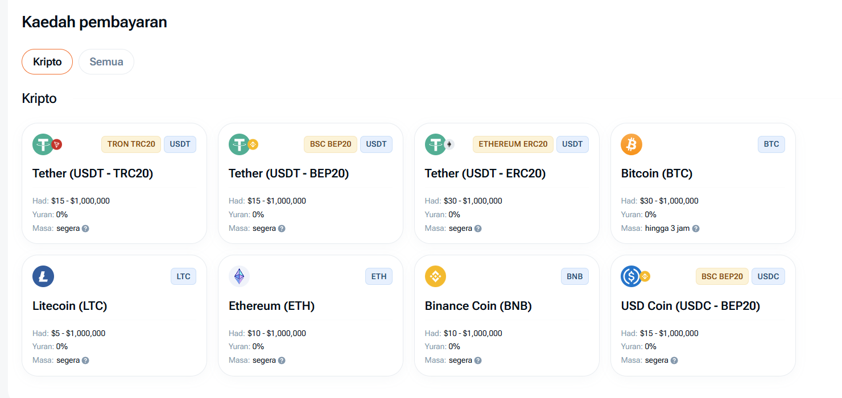Choose Tether (USDT - BEP20) payment method

click(x=311, y=184)
